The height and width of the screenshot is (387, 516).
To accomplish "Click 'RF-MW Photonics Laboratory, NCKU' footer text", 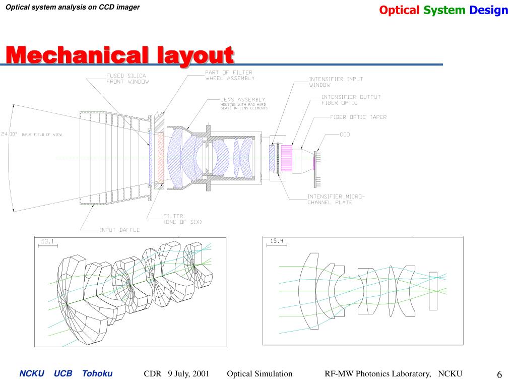I will (393, 374).
